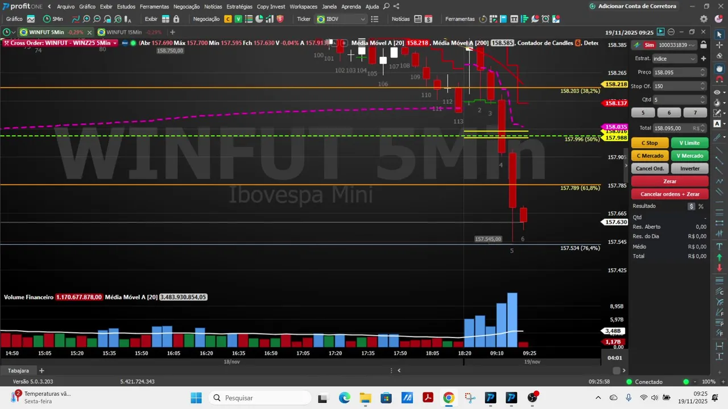Click the V Mercado button
The image size is (728, 409).
click(x=689, y=156)
